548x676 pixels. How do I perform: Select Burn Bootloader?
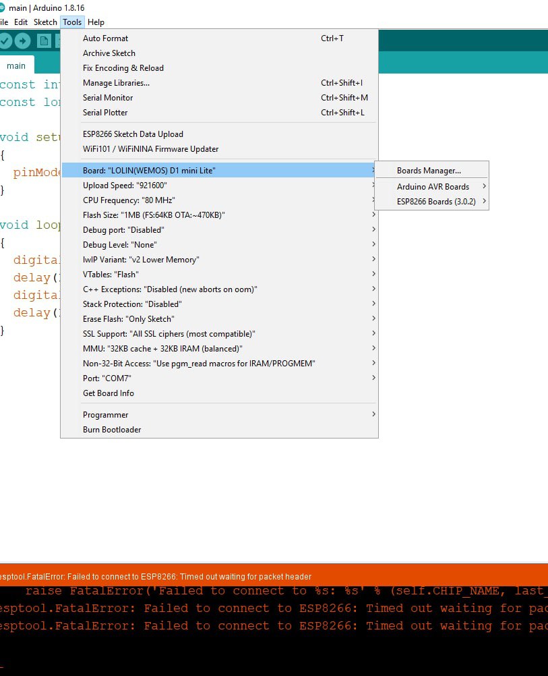[219, 430]
